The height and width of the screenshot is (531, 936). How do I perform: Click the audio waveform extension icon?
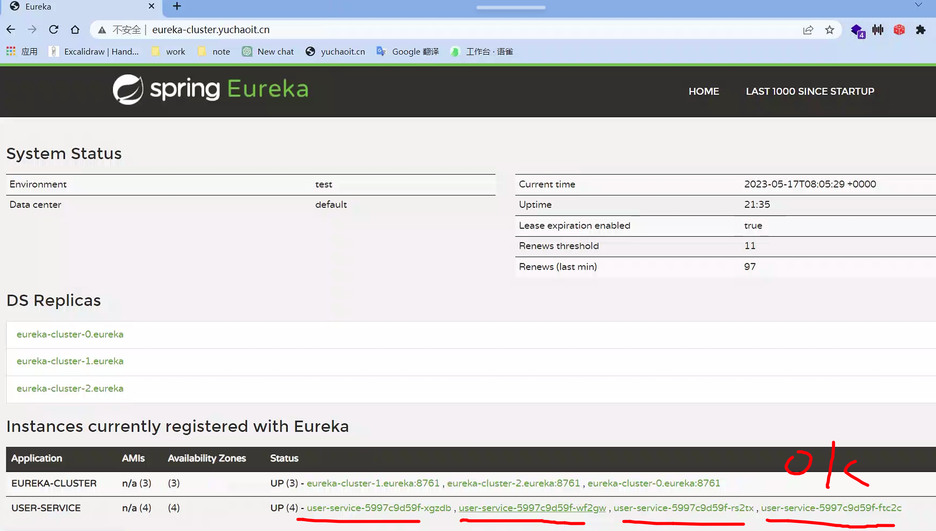(x=878, y=30)
